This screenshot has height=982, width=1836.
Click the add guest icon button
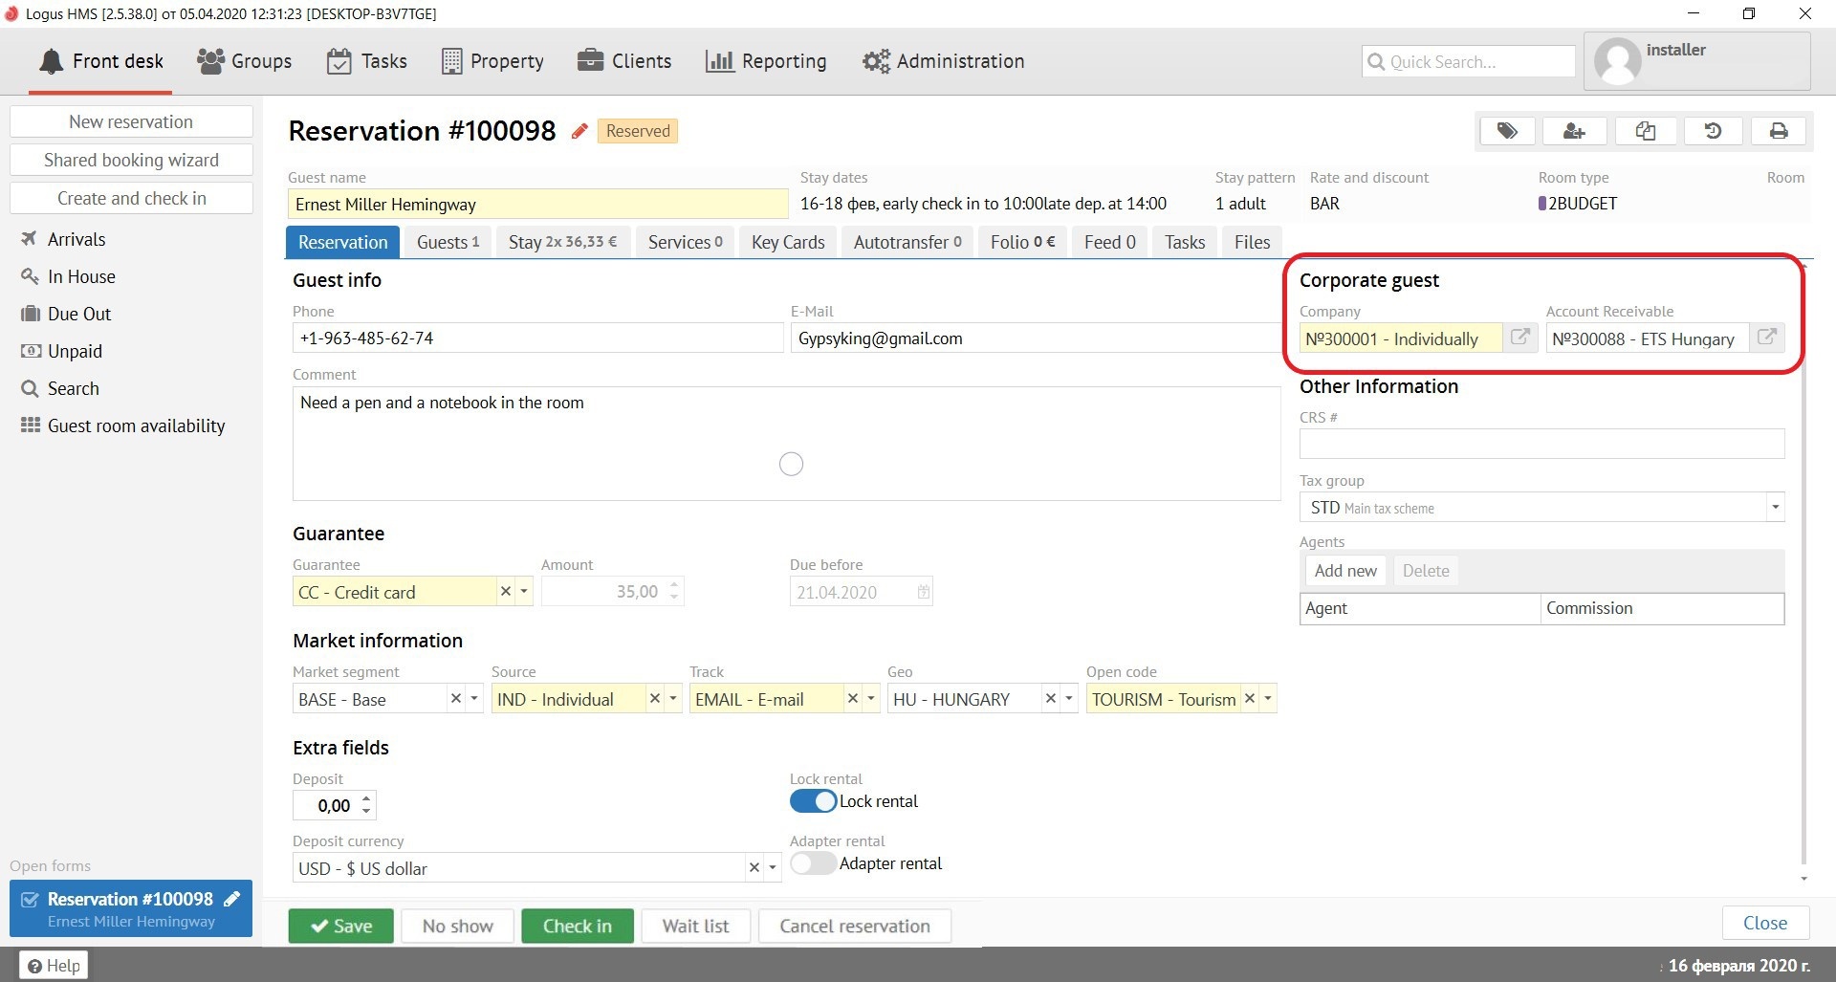[1574, 131]
